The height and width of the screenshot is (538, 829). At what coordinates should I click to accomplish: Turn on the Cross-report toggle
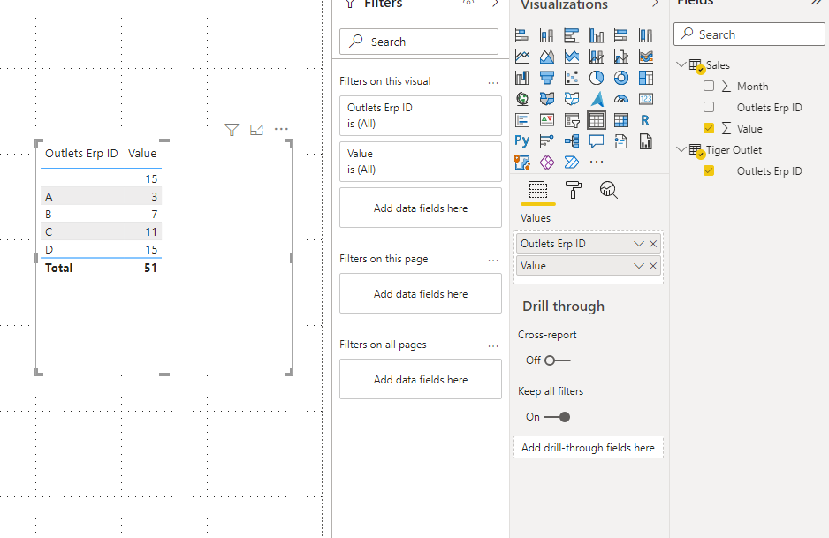click(x=558, y=360)
